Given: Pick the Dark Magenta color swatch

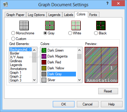Looking at the screenshot, I should (44, 56).
